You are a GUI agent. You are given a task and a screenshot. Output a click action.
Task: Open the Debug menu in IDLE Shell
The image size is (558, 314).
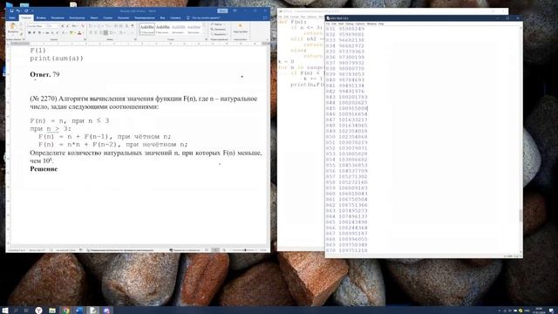pyautogui.click(x=350, y=24)
